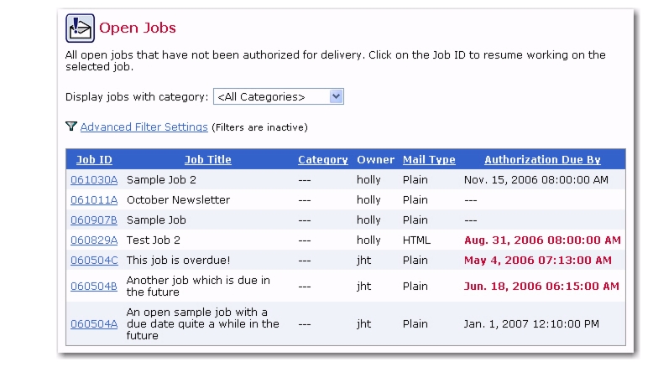Open job 060829A Test Job 2
653x372 pixels.
[x=94, y=240]
